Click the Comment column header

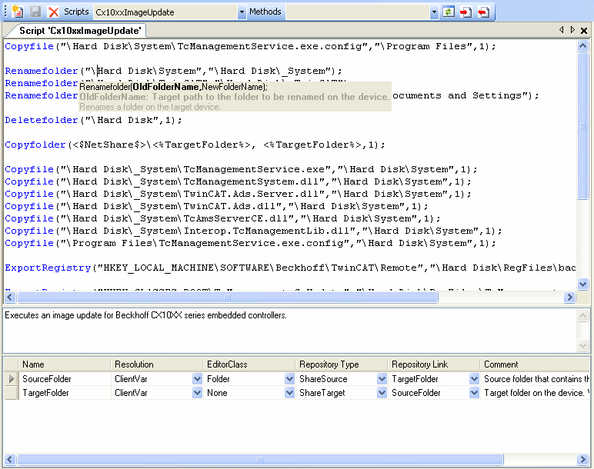point(536,364)
